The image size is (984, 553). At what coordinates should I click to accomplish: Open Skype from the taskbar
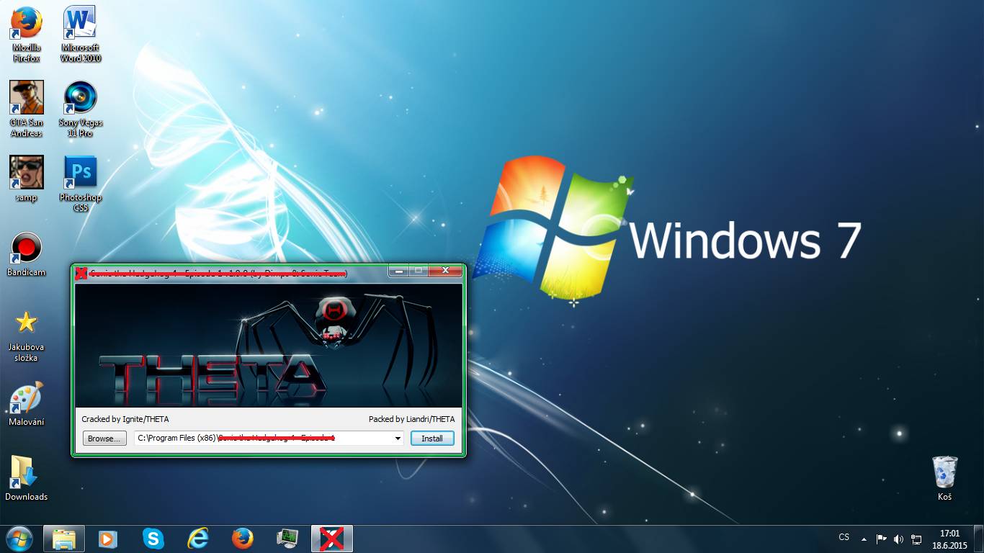(153, 539)
